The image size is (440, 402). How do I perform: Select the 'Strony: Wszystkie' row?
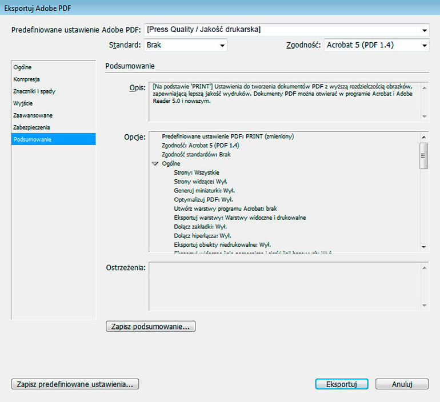(x=197, y=172)
